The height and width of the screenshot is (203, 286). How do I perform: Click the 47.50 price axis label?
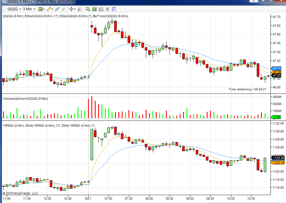click(277, 34)
